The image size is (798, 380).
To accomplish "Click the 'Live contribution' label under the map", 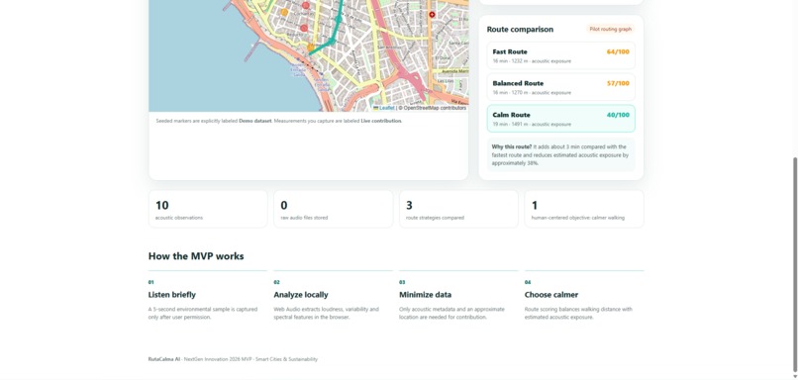I will (381, 121).
